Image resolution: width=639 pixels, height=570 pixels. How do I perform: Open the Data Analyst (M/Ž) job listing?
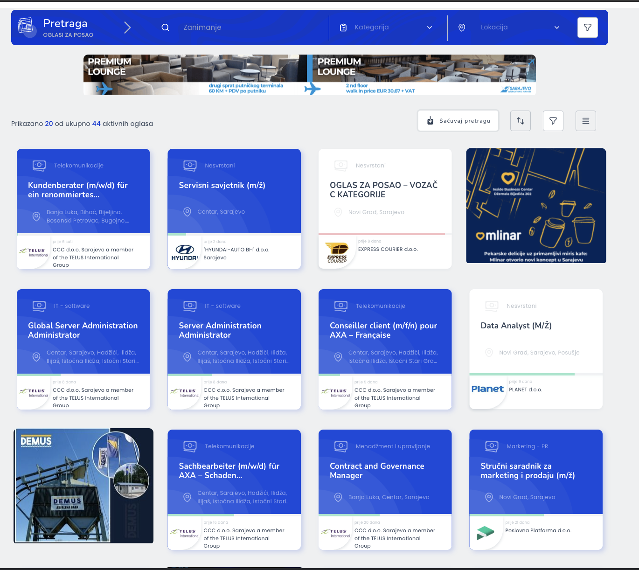[516, 326]
